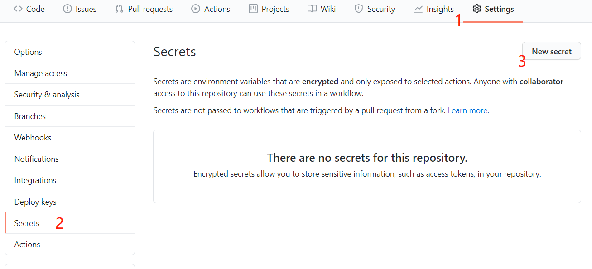
Task: Click the Settings gear icon
Action: tap(476, 9)
